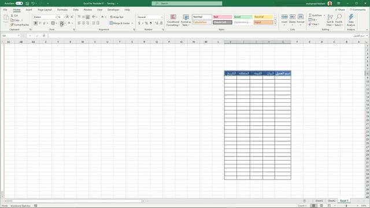
Task: Apply the Percent Style icon
Action: tap(146, 23)
